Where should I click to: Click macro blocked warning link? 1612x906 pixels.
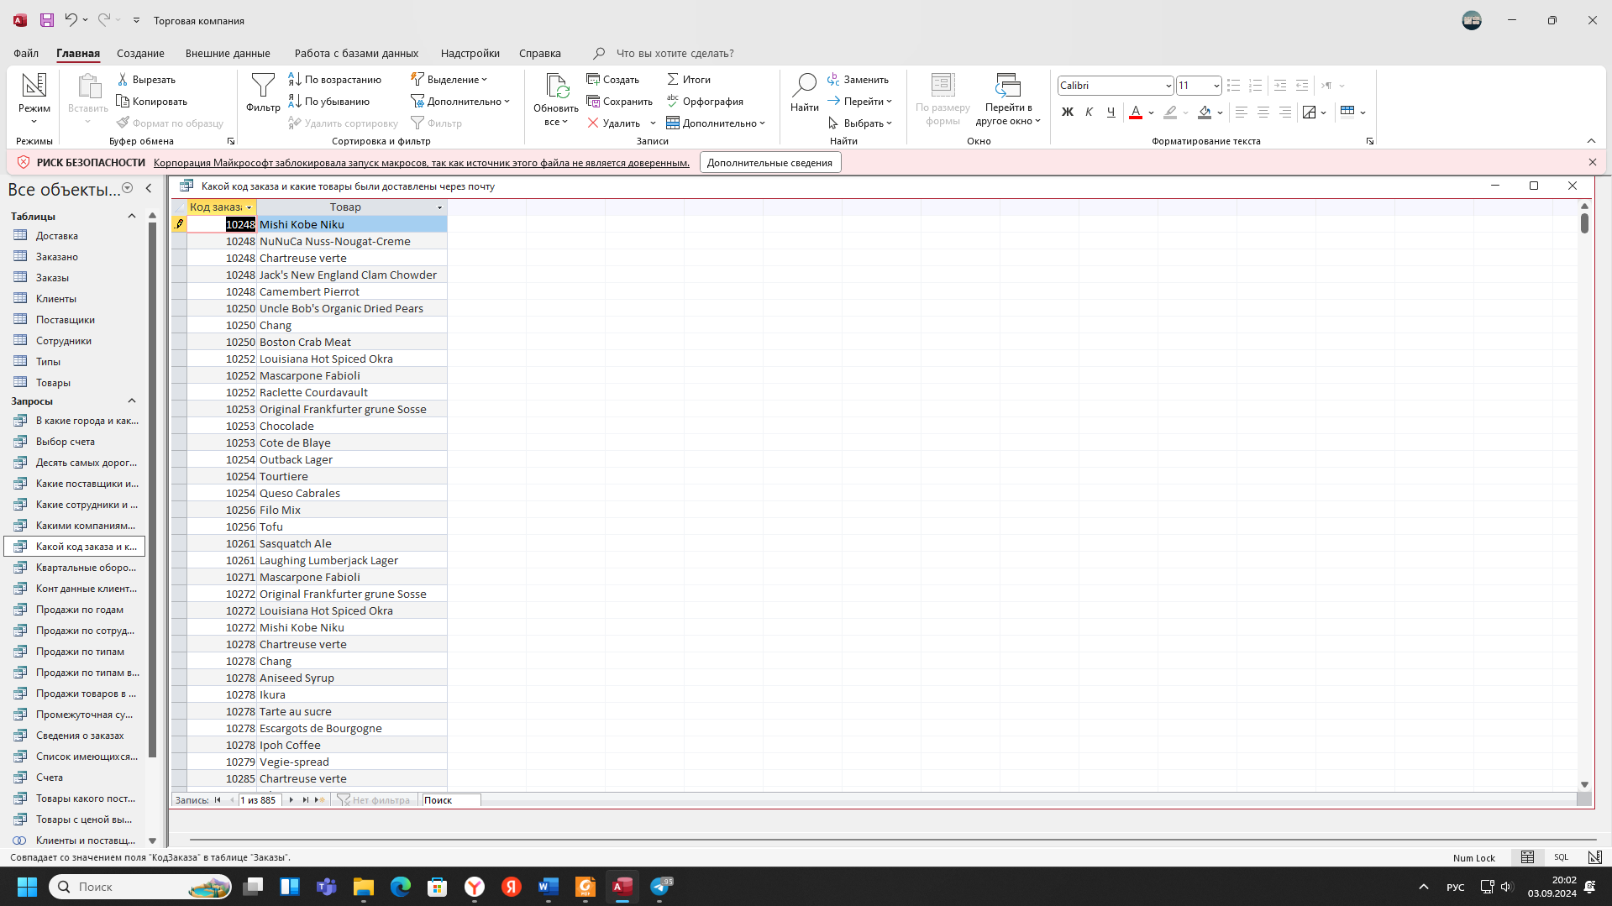421,163
